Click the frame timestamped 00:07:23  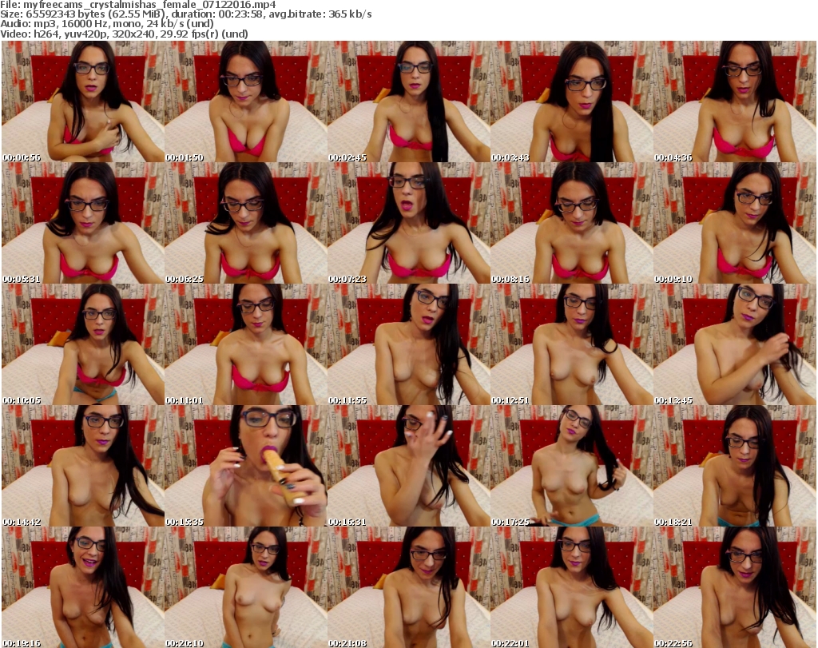pyautogui.click(x=409, y=223)
